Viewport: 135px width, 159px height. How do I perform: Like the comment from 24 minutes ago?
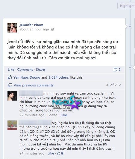coord(51,153)
